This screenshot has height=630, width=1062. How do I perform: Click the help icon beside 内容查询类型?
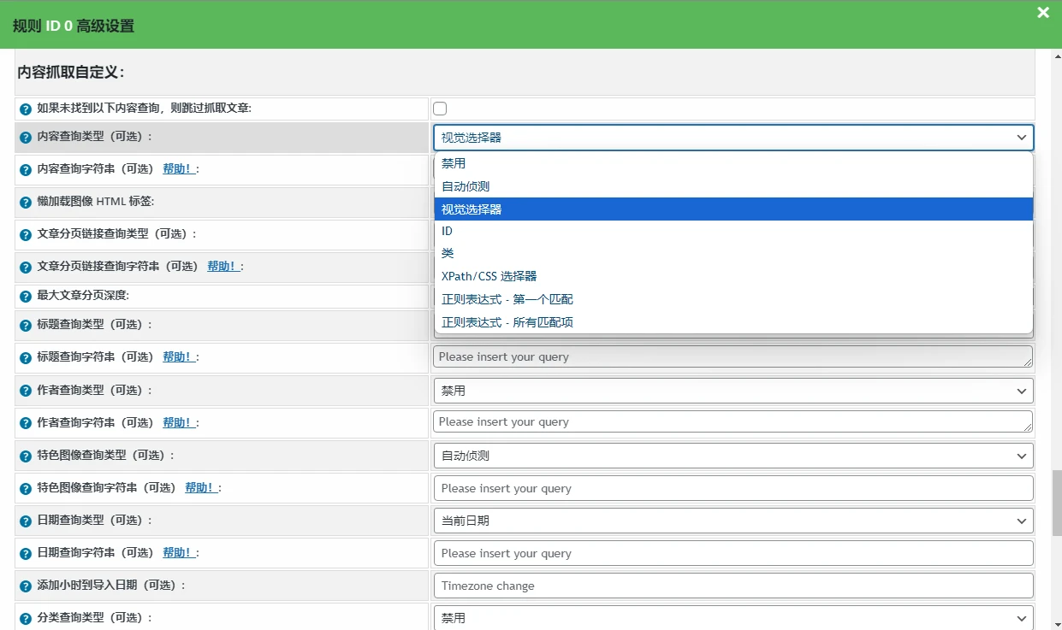click(x=23, y=137)
